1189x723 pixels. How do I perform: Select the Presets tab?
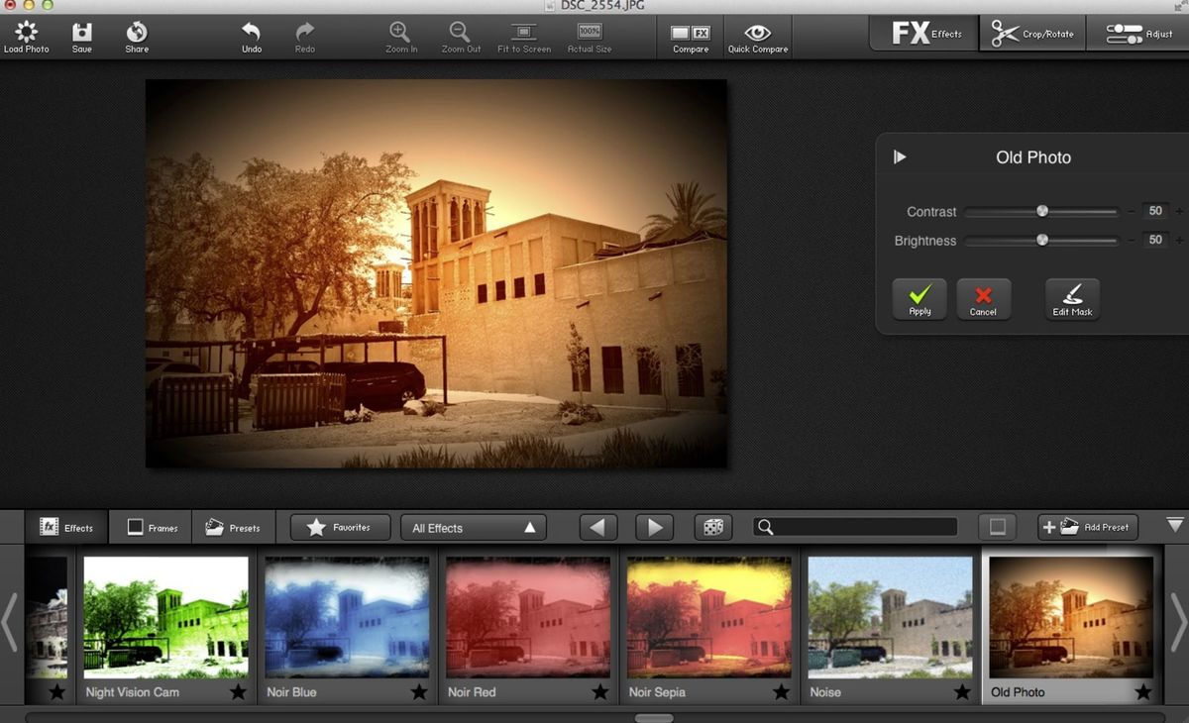[233, 527]
